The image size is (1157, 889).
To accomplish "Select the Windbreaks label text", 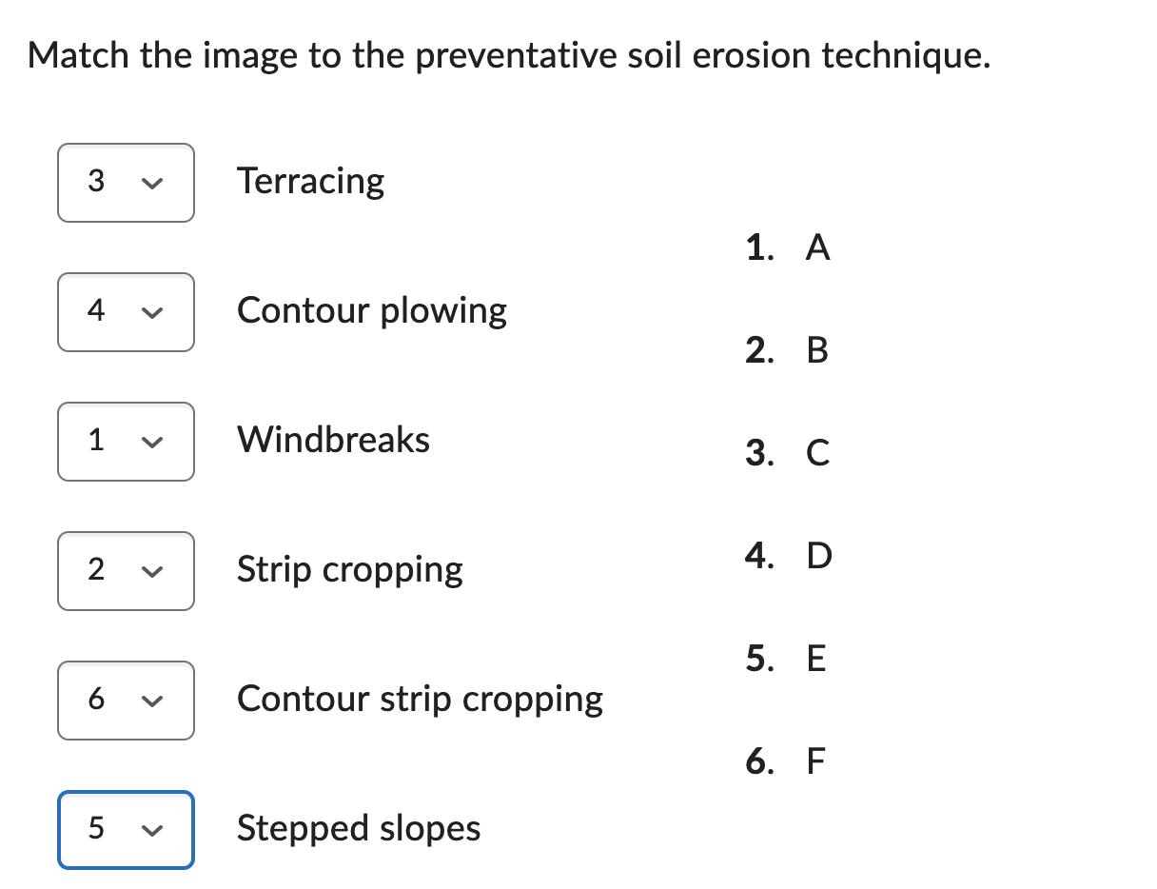I will point(333,440).
